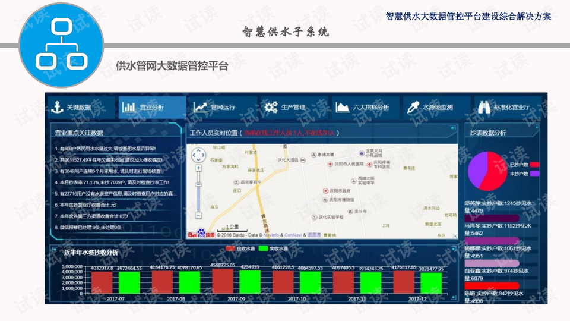
Task: Toggle 实收水费 legend in bar chart
Action: (x=273, y=248)
